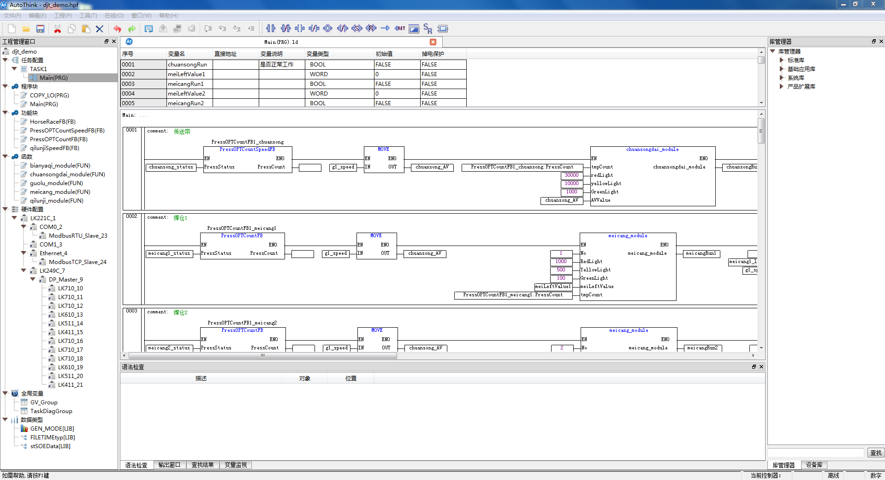885x480 pixels.
Task: Insert an output coil element
Action: click(x=328, y=29)
